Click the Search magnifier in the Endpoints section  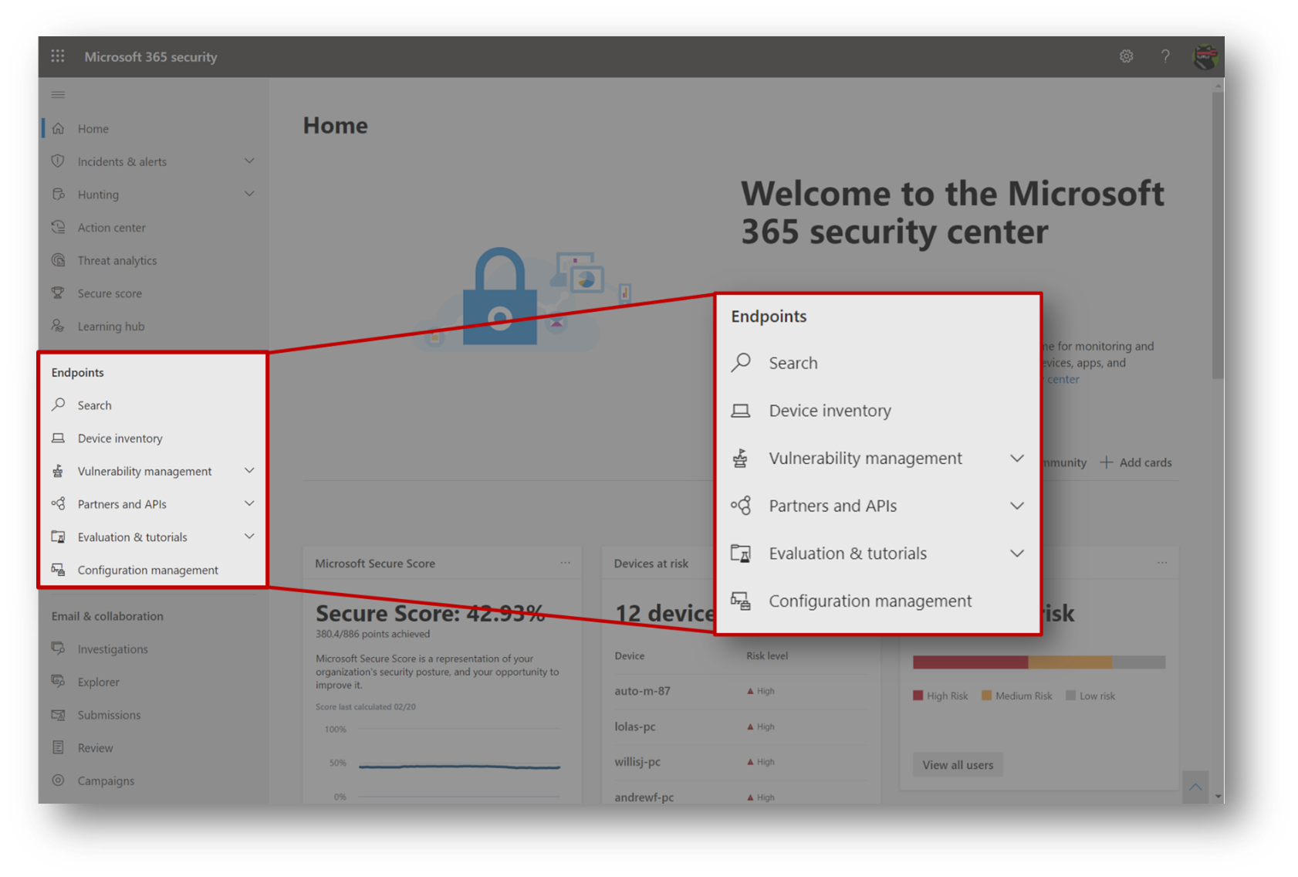pos(57,405)
